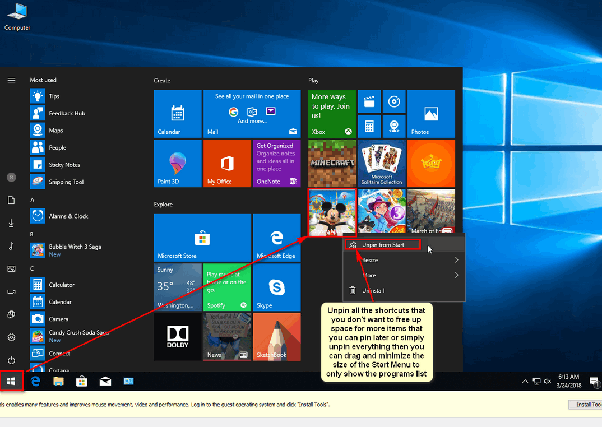Image resolution: width=602 pixels, height=427 pixels.
Task: Open the small Movies & TV clapperboard tile
Action: coord(369,102)
